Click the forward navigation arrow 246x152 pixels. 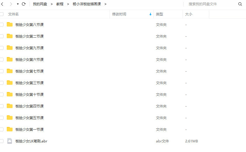tap(11, 4)
